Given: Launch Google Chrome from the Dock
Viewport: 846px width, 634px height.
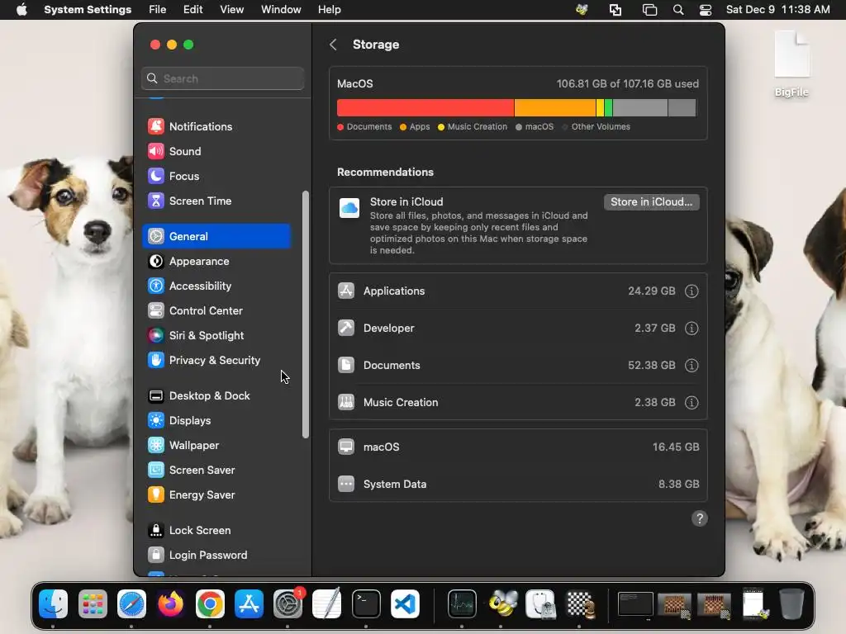Looking at the screenshot, I should (x=210, y=603).
